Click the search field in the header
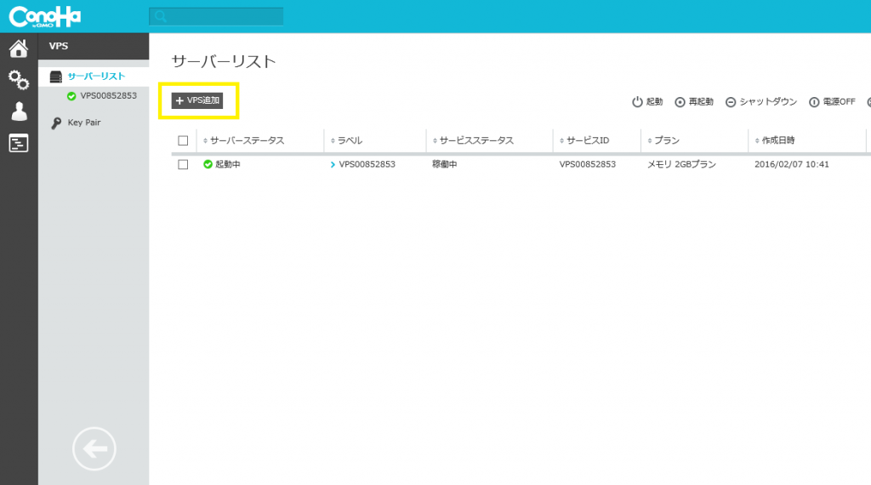The height and width of the screenshot is (485, 871). click(x=216, y=17)
